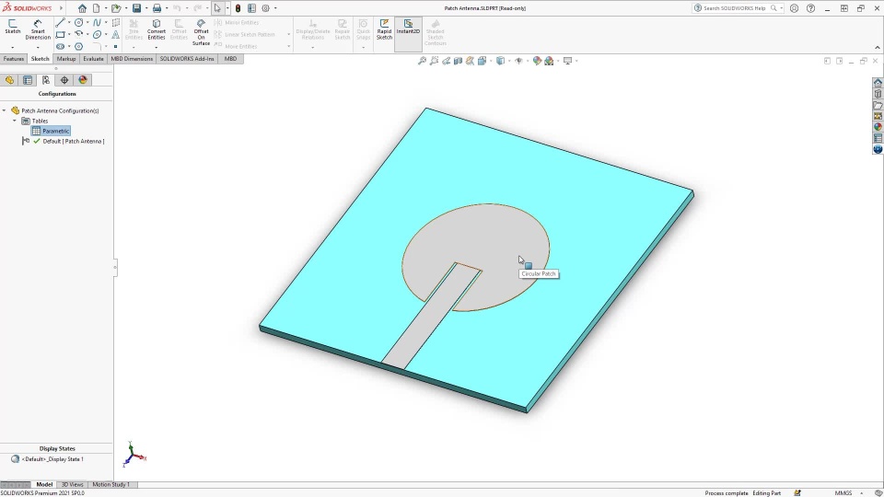Open Design Library icon in task pane
884x497 pixels.
click(878, 94)
